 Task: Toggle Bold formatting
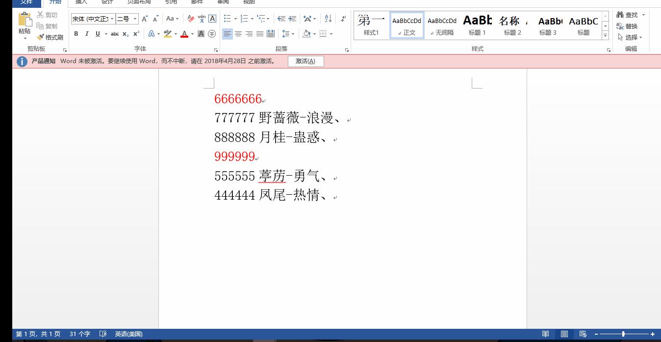click(x=76, y=34)
